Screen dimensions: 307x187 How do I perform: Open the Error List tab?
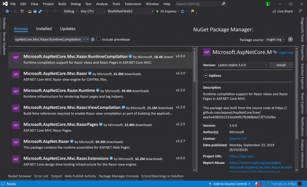pos(41,176)
